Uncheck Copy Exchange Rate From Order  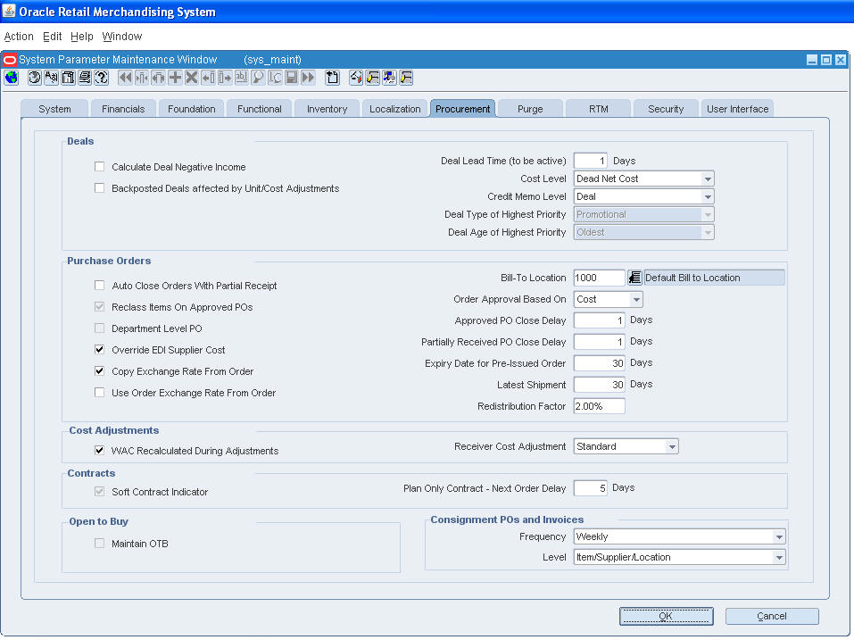(99, 371)
